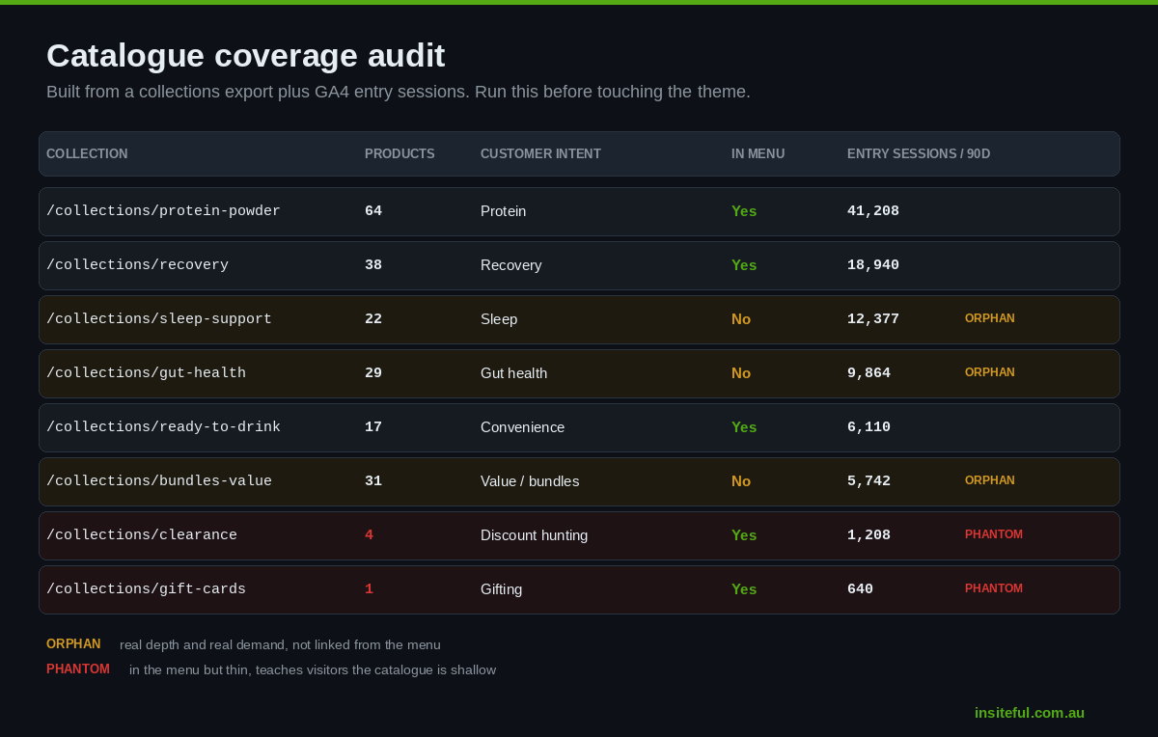Select /collections/gift-cards path

tap(146, 589)
